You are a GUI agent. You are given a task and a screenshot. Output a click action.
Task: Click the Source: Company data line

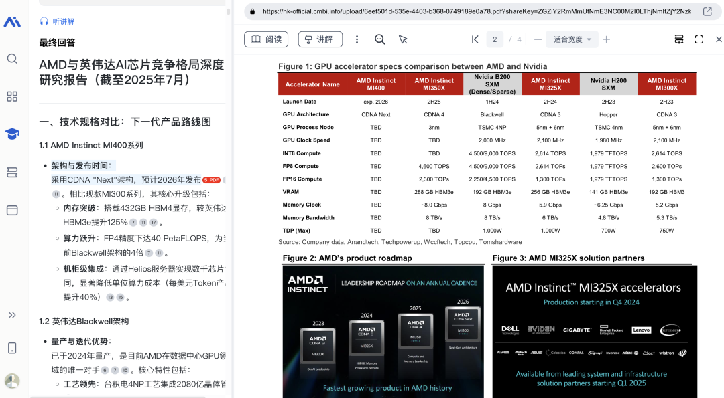coord(400,242)
